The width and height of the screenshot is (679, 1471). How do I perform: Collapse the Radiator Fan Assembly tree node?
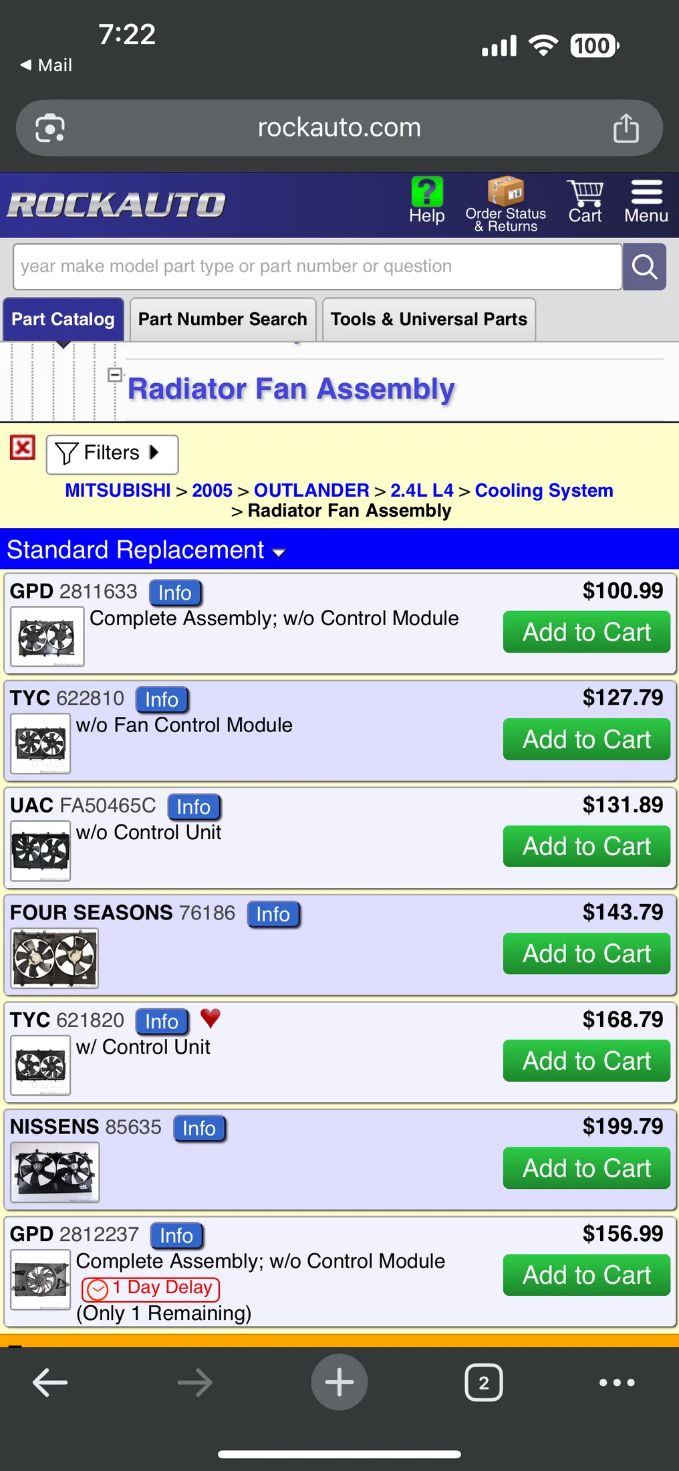[x=115, y=374]
